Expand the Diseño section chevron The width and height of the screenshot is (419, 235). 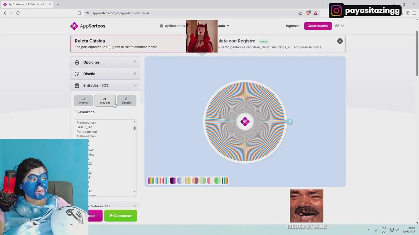point(135,73)
